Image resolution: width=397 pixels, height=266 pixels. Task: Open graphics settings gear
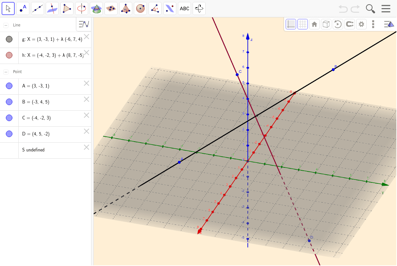[x=361, y=24]
